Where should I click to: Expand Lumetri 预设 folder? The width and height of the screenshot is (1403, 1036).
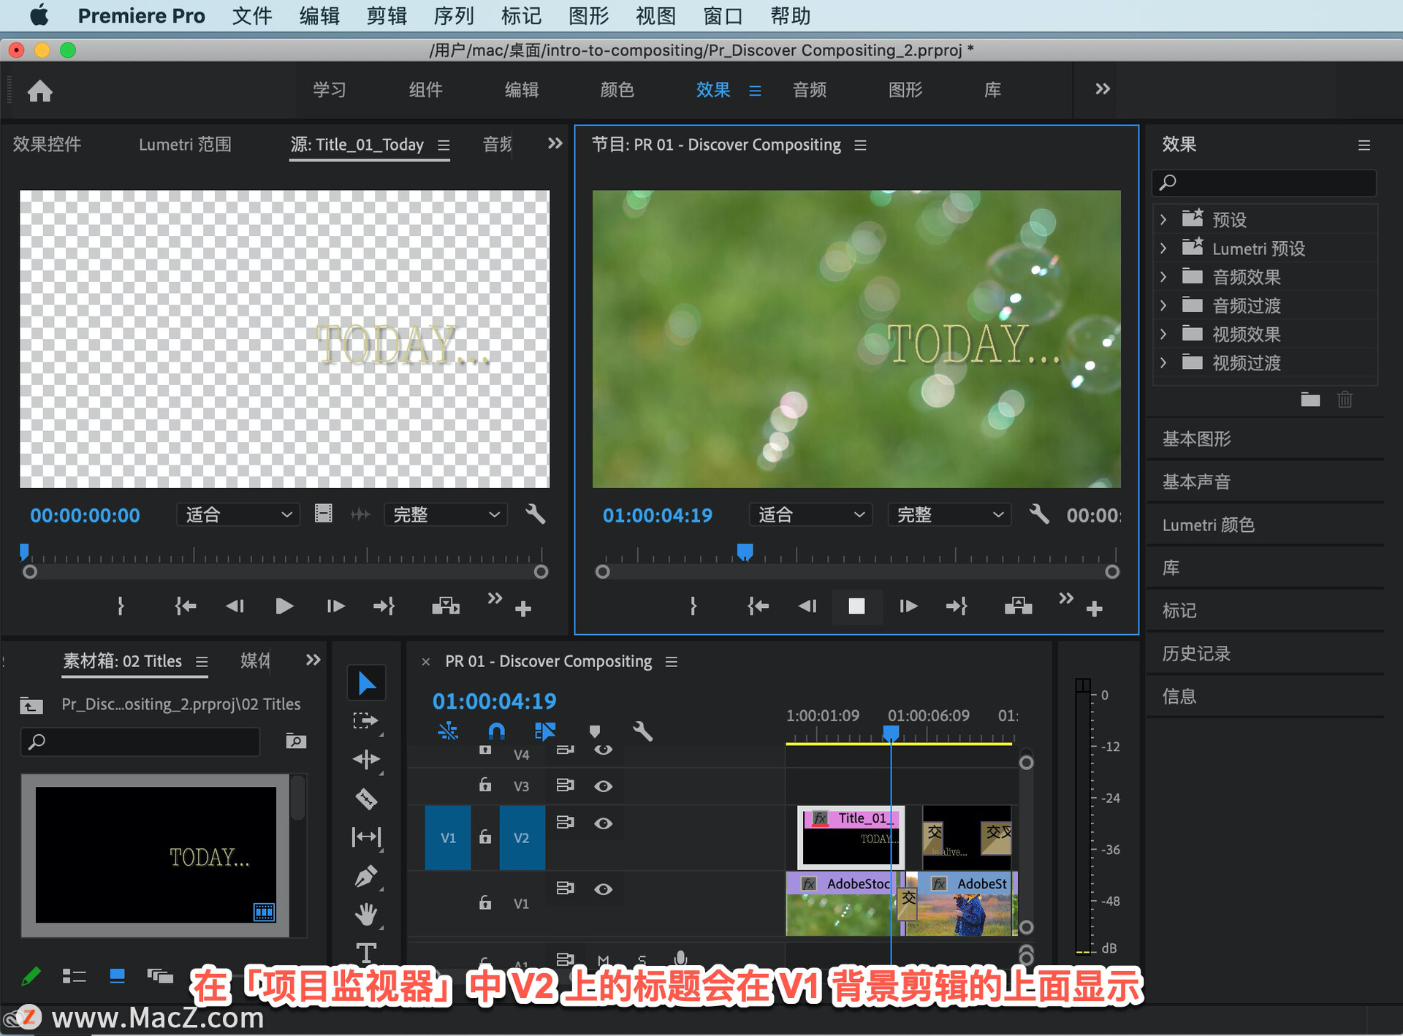1163,248
